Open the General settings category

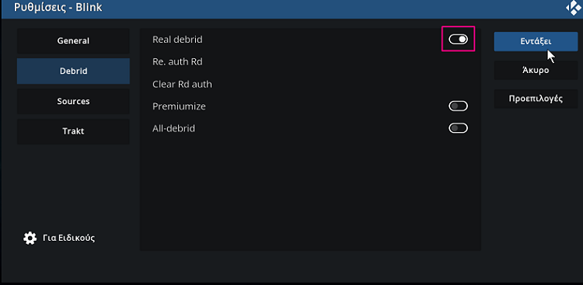pyautogui.click(x=73, y=41)
